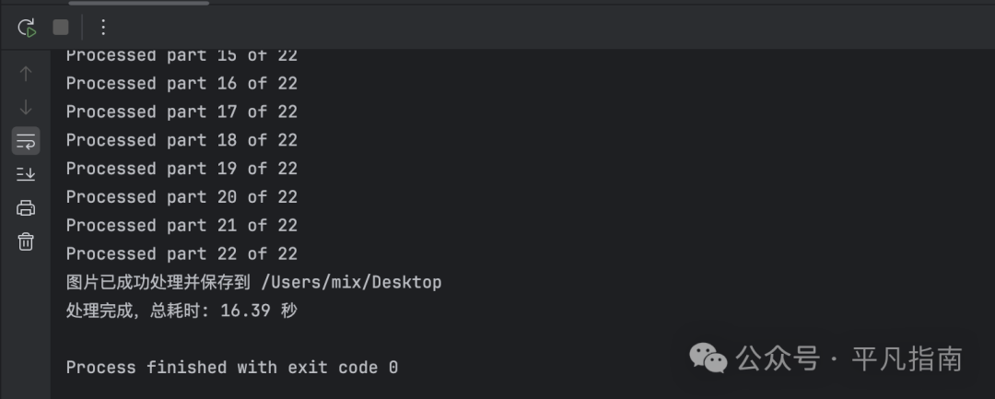
Task: Click the 公众号 · 平凡指南 watermark text
Action: (x=849, y=358)
